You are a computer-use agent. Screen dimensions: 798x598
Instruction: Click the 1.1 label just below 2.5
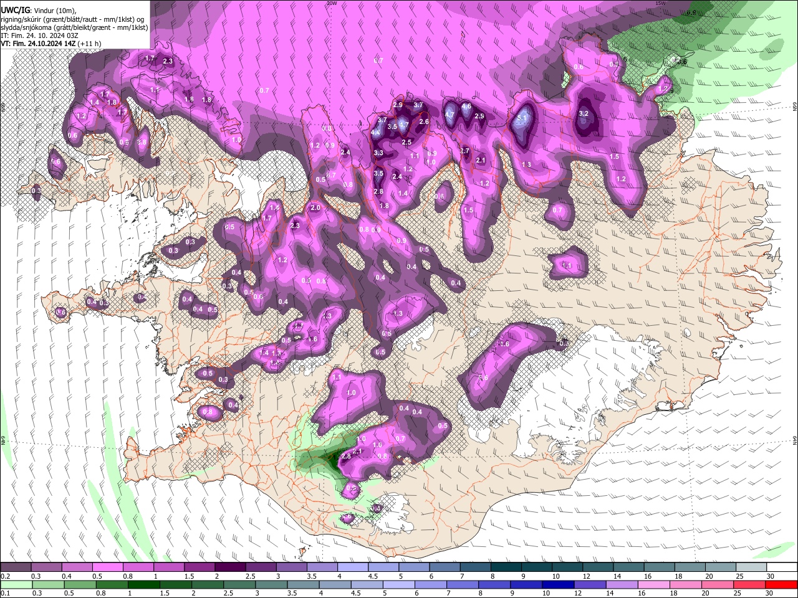[415, 156]
